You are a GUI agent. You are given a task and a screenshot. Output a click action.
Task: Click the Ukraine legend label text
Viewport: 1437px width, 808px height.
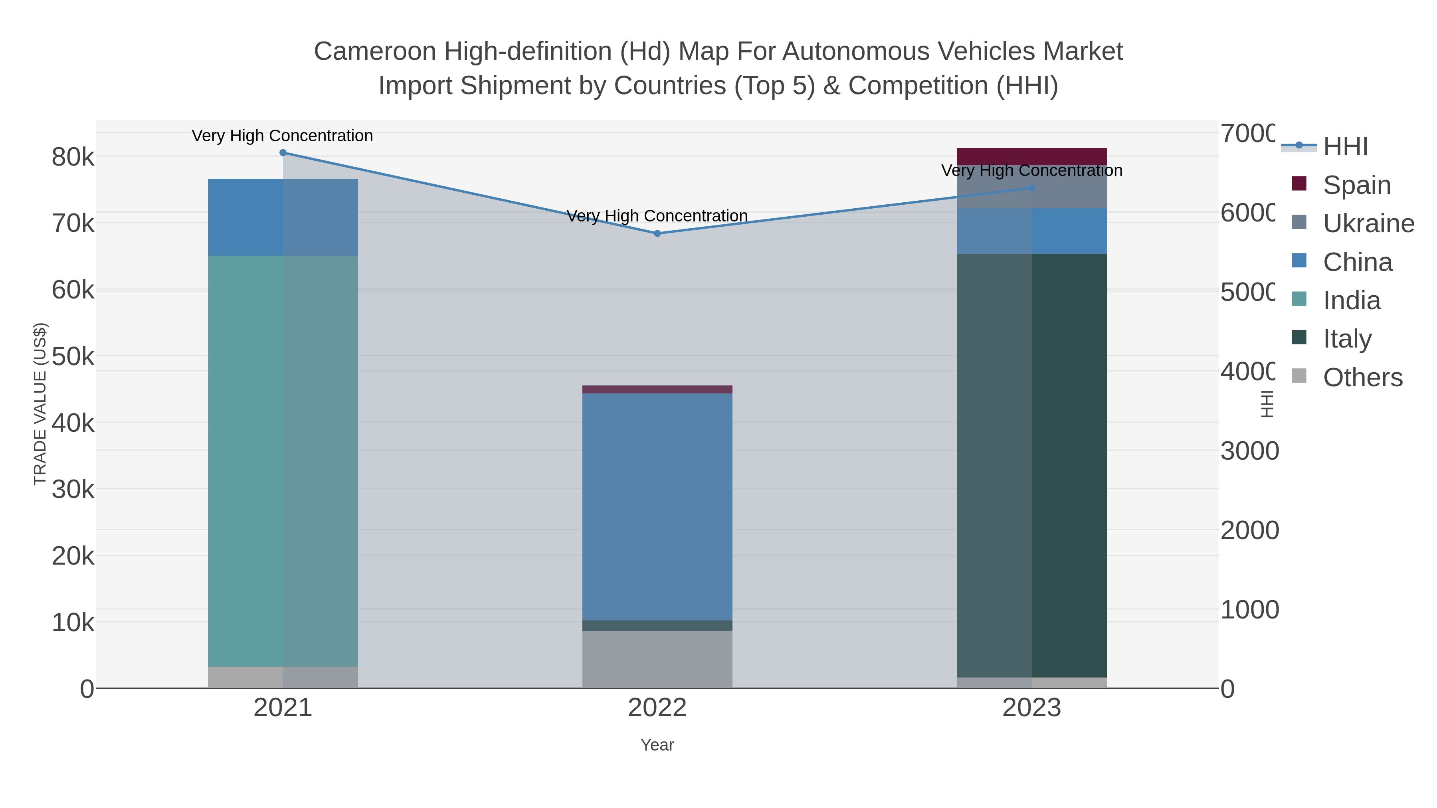tap(1369, 223)
